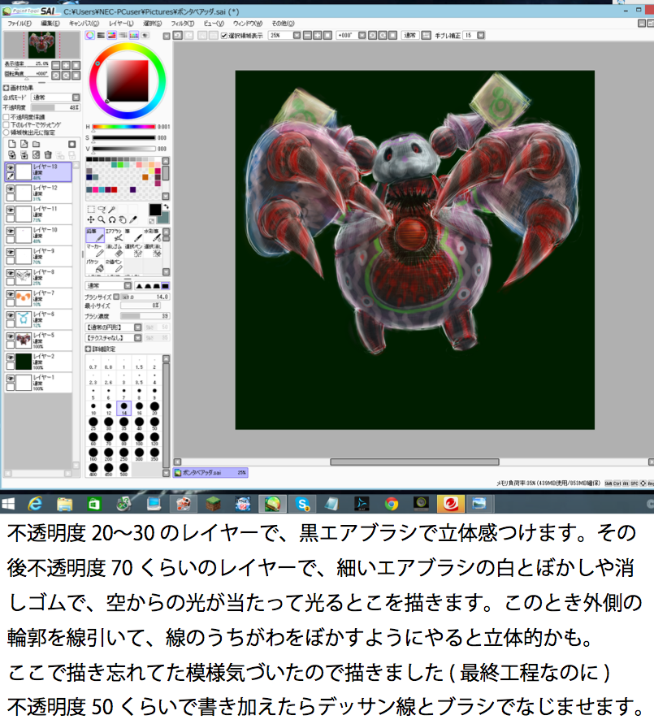654x724 pixels.
Task: Open the 【テクスチャなし】 texture dropdown
Action: (x=114, y=338)
